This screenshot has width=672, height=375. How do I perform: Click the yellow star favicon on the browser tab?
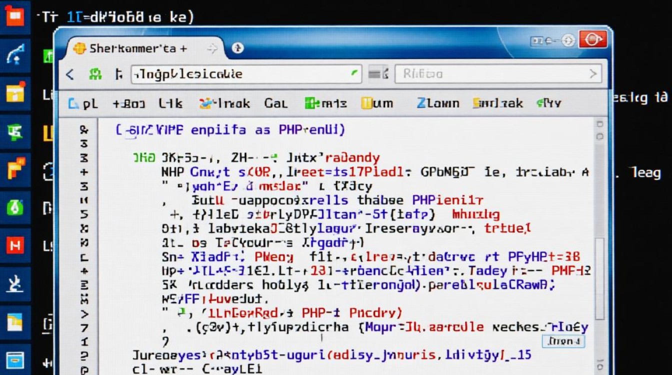[x=81, y=48]
